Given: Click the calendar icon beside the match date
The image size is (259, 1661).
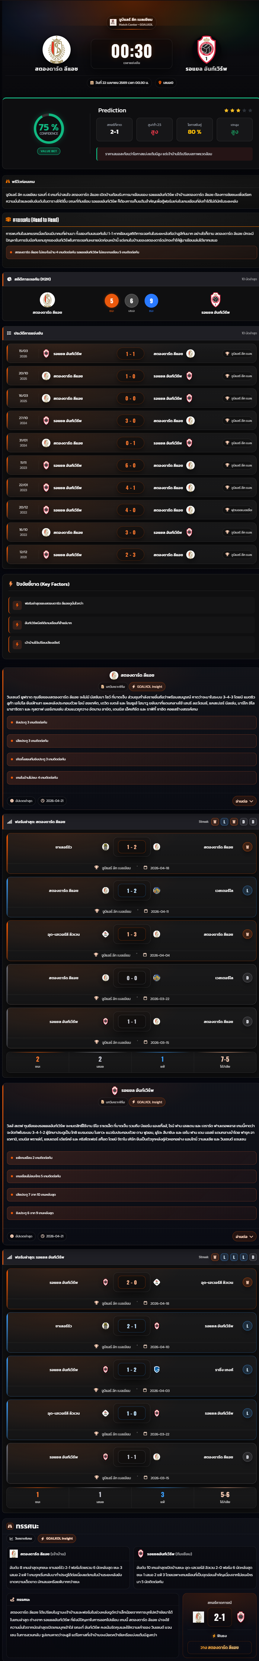Looking at the screenshot, I should tap(92, 82).
